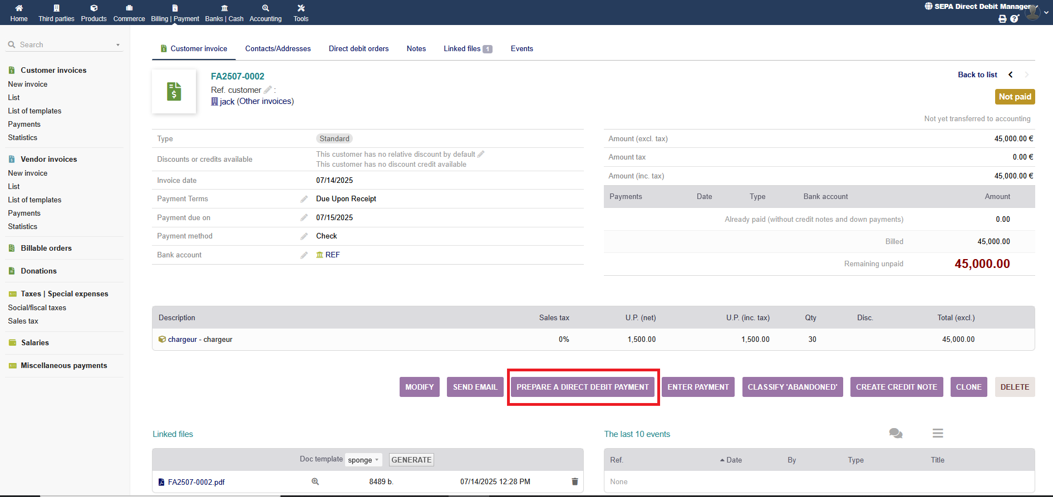Image resolution: width=1053 pixels, height=497 pixels.
Task: Expand the Search dropdown arrow
Action: tap(118, 45)
